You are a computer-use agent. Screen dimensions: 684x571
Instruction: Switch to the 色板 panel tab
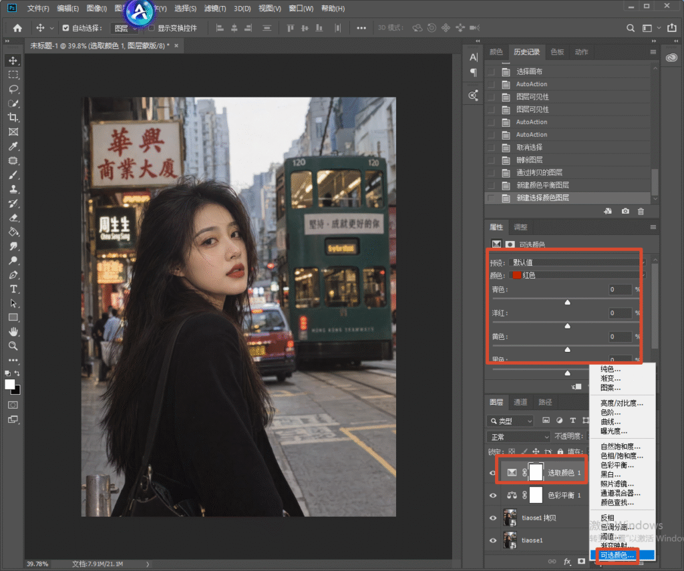557,52
